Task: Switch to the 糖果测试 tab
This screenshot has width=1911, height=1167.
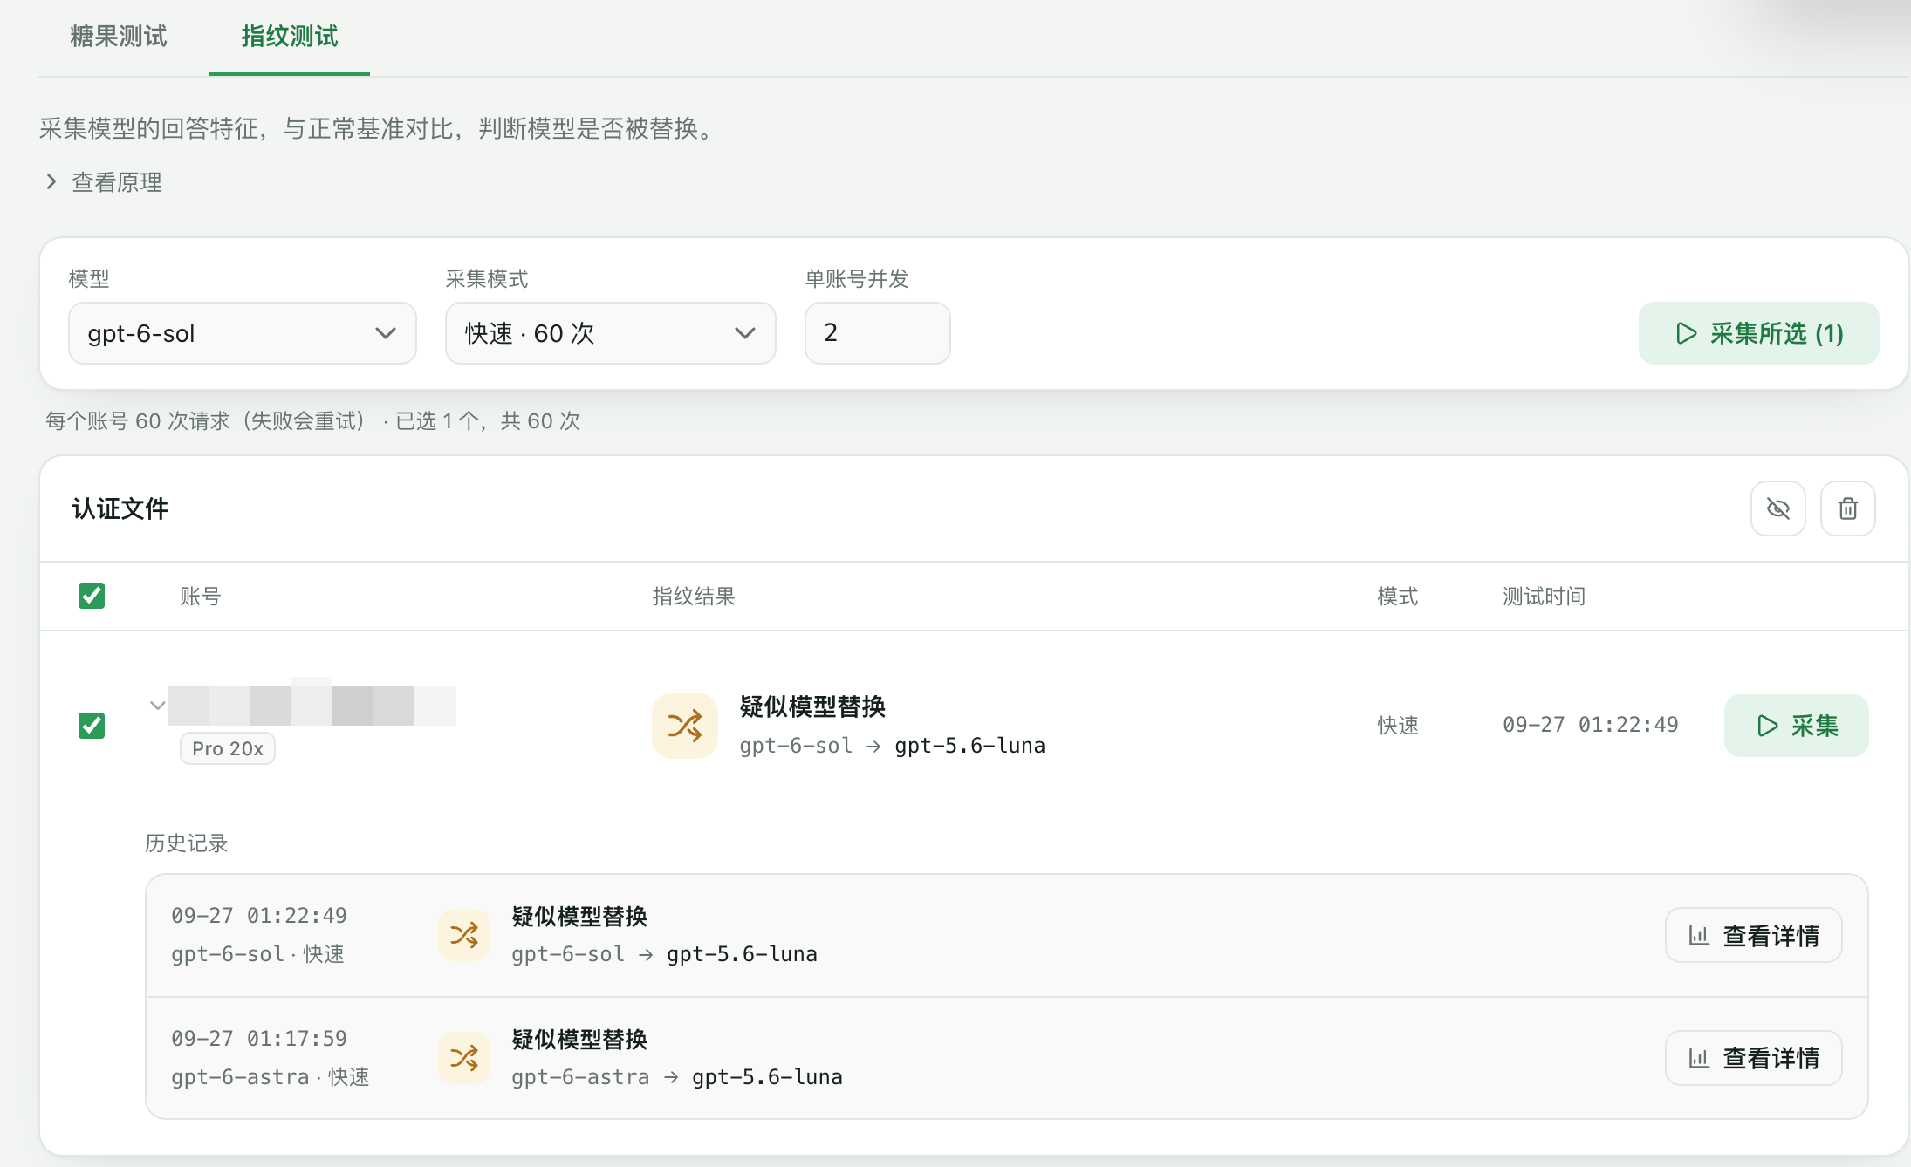Action: [119, 36]
